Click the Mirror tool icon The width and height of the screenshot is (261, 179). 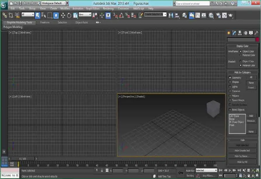click(x=171, y=15)
